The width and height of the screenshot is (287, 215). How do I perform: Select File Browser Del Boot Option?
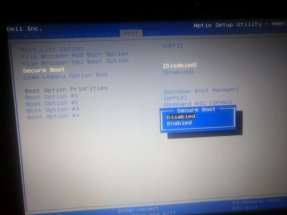point(75,61)
